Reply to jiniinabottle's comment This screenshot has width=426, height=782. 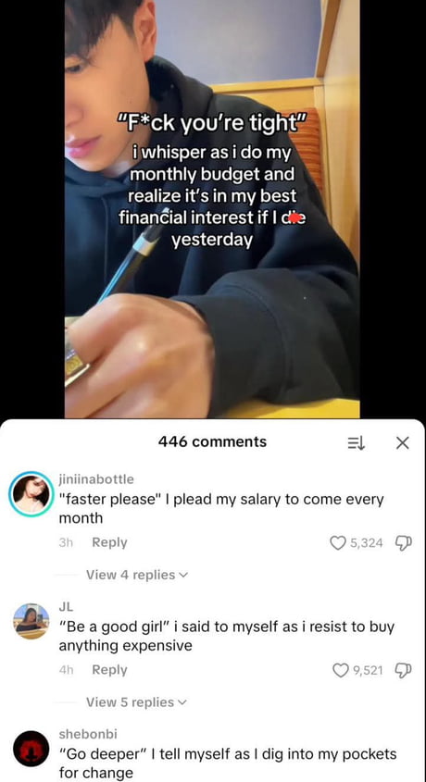[x=109, y=542]
